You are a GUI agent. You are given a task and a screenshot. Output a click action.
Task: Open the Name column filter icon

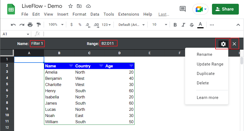(x=71, y=66)
